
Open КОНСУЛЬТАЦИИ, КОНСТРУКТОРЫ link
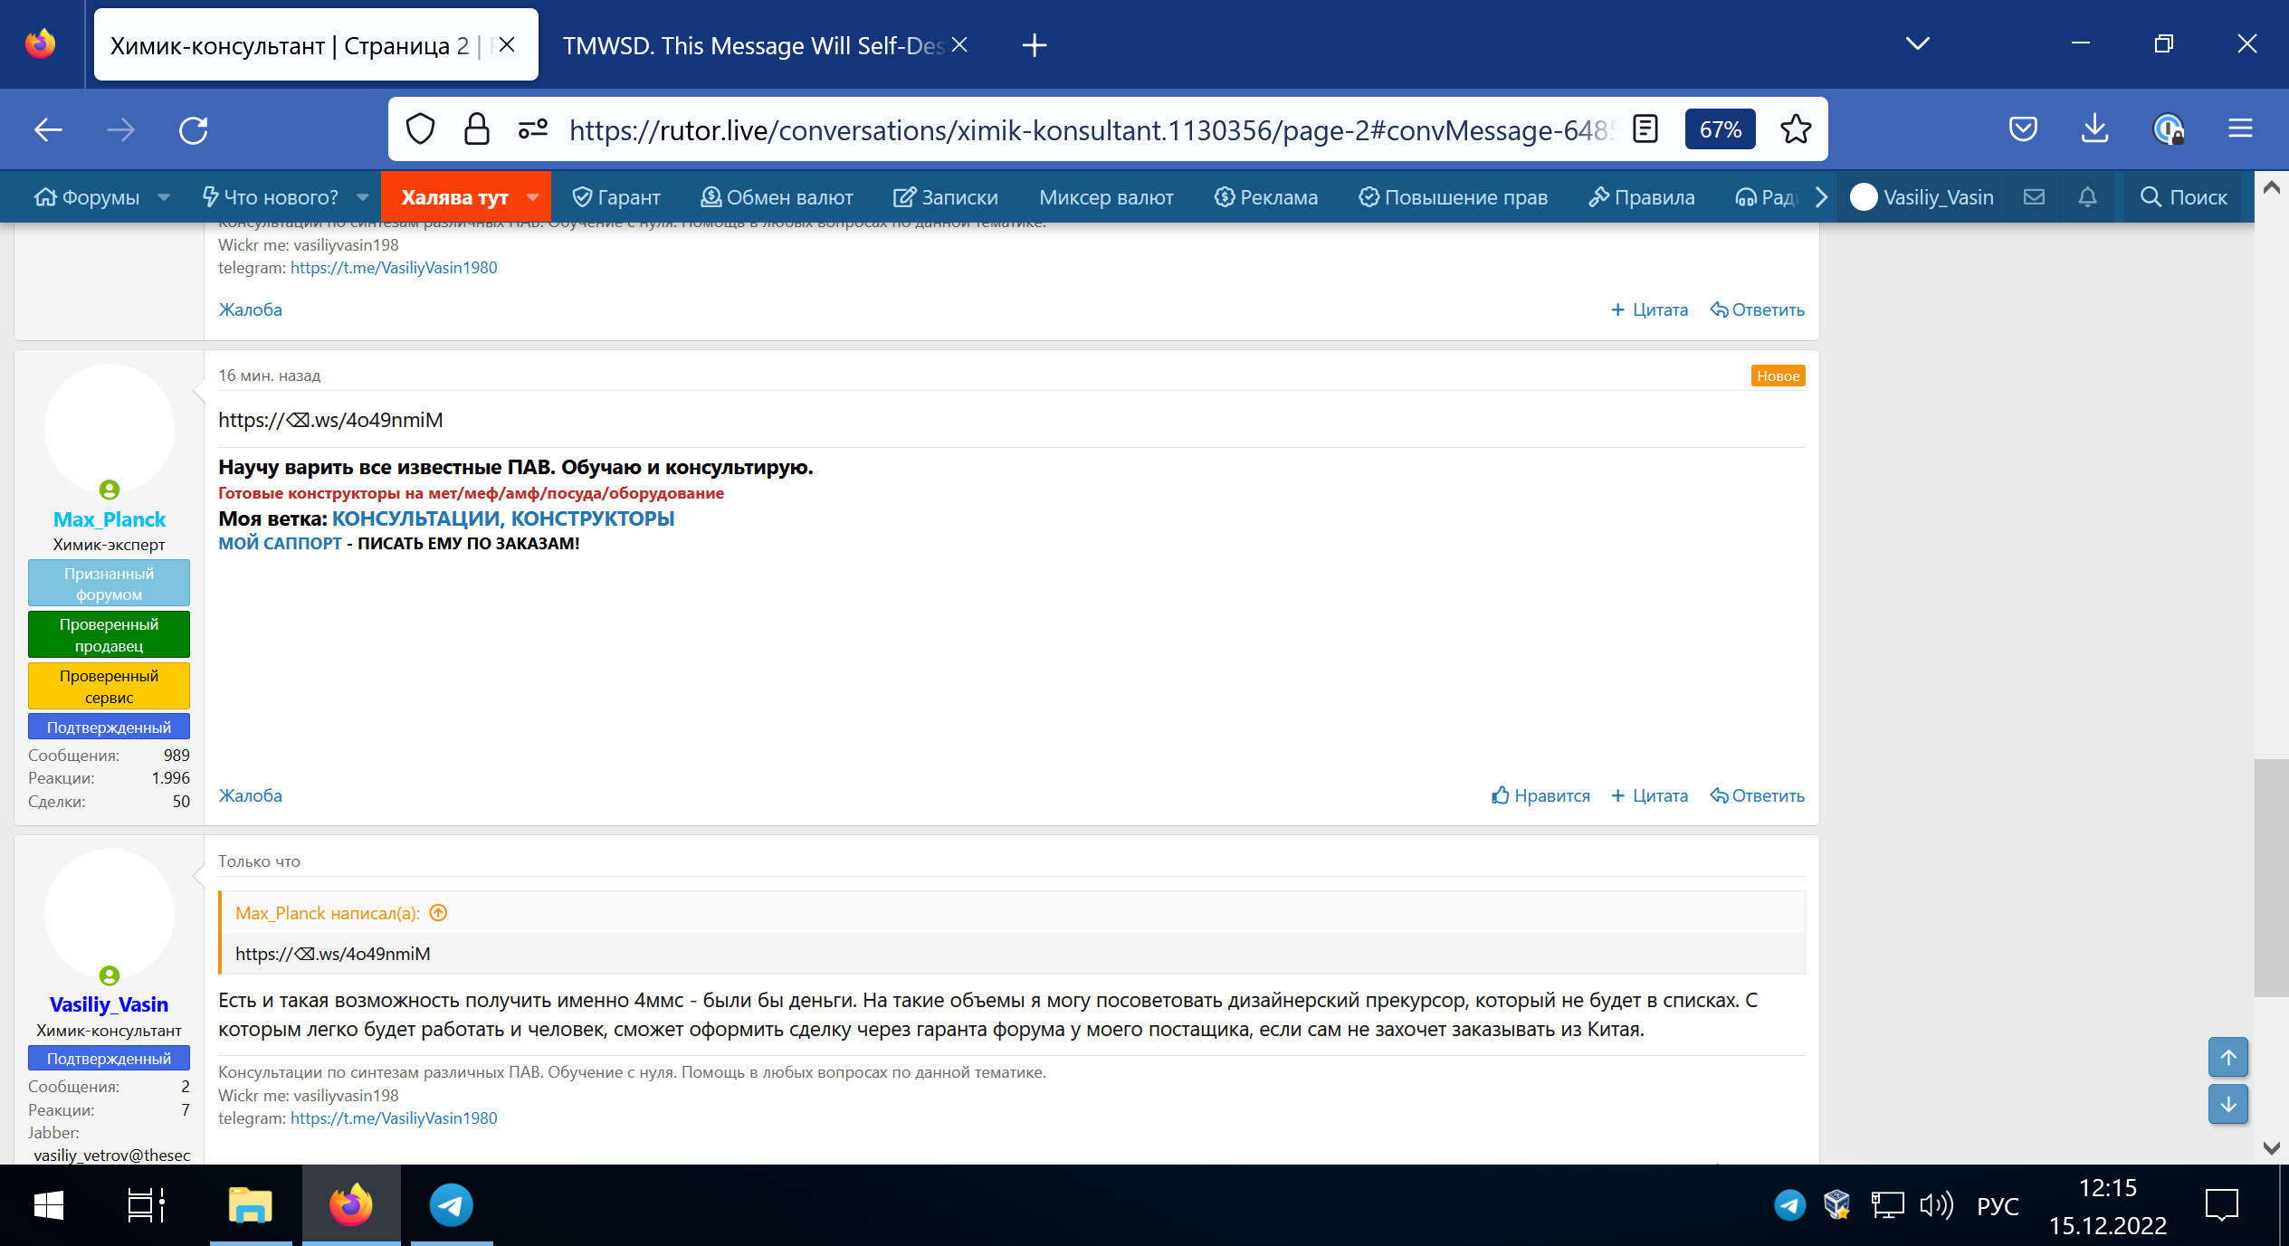tap(503, 518)
